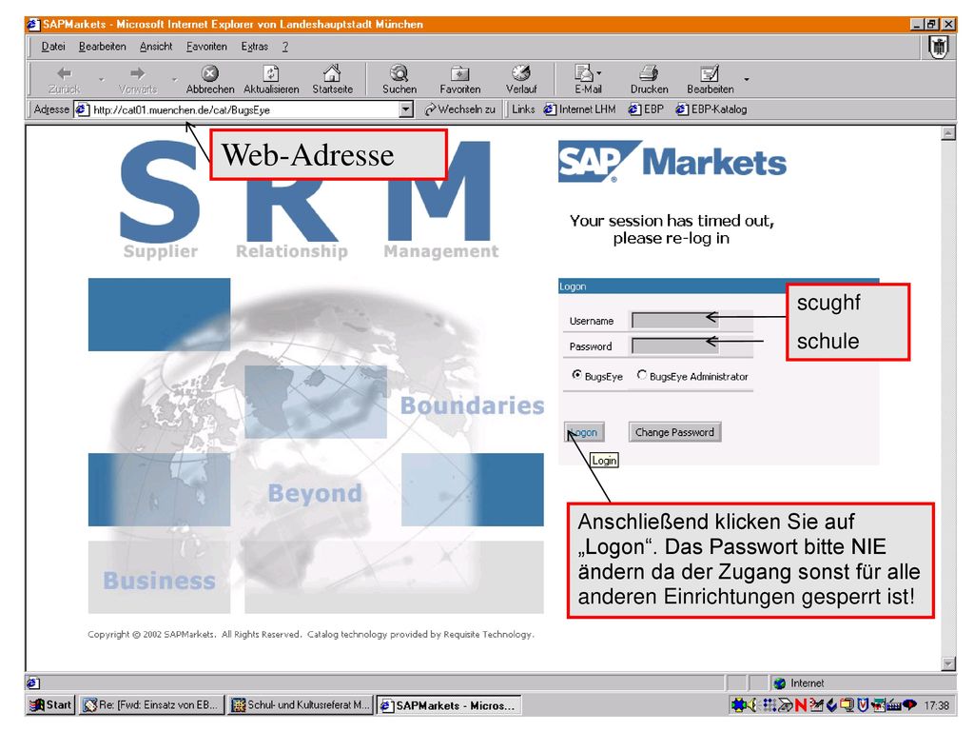The width and height of the screenshot is (974, 731).
Task: Go back with the Zurück toolbar button
Action: click(x=64, y=80)
